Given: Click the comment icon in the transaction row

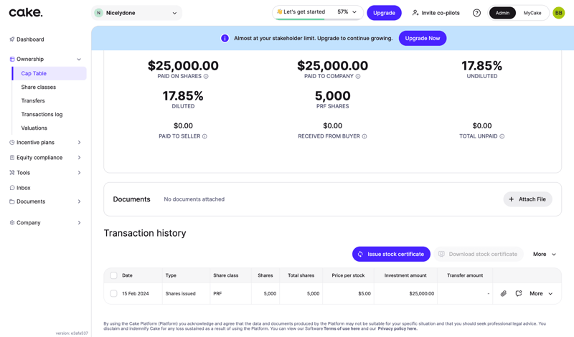Looking at the screenshot, I should 519,293.
